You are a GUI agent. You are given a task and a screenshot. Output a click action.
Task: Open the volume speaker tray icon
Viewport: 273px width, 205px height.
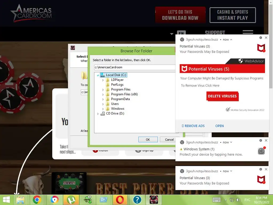(238, 200)
